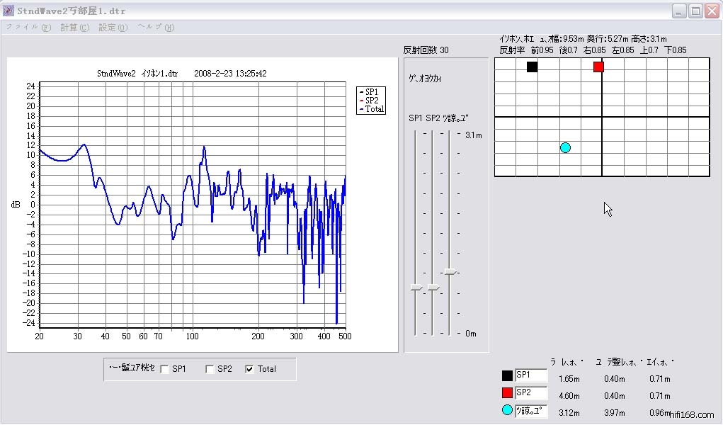Enable the SP1 checkbox below the graph
This screenshot has height=425, width=723.
(165, 369)
